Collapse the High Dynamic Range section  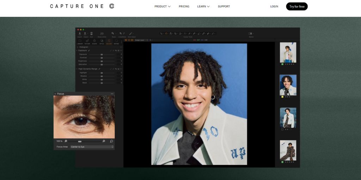[77, 69]
